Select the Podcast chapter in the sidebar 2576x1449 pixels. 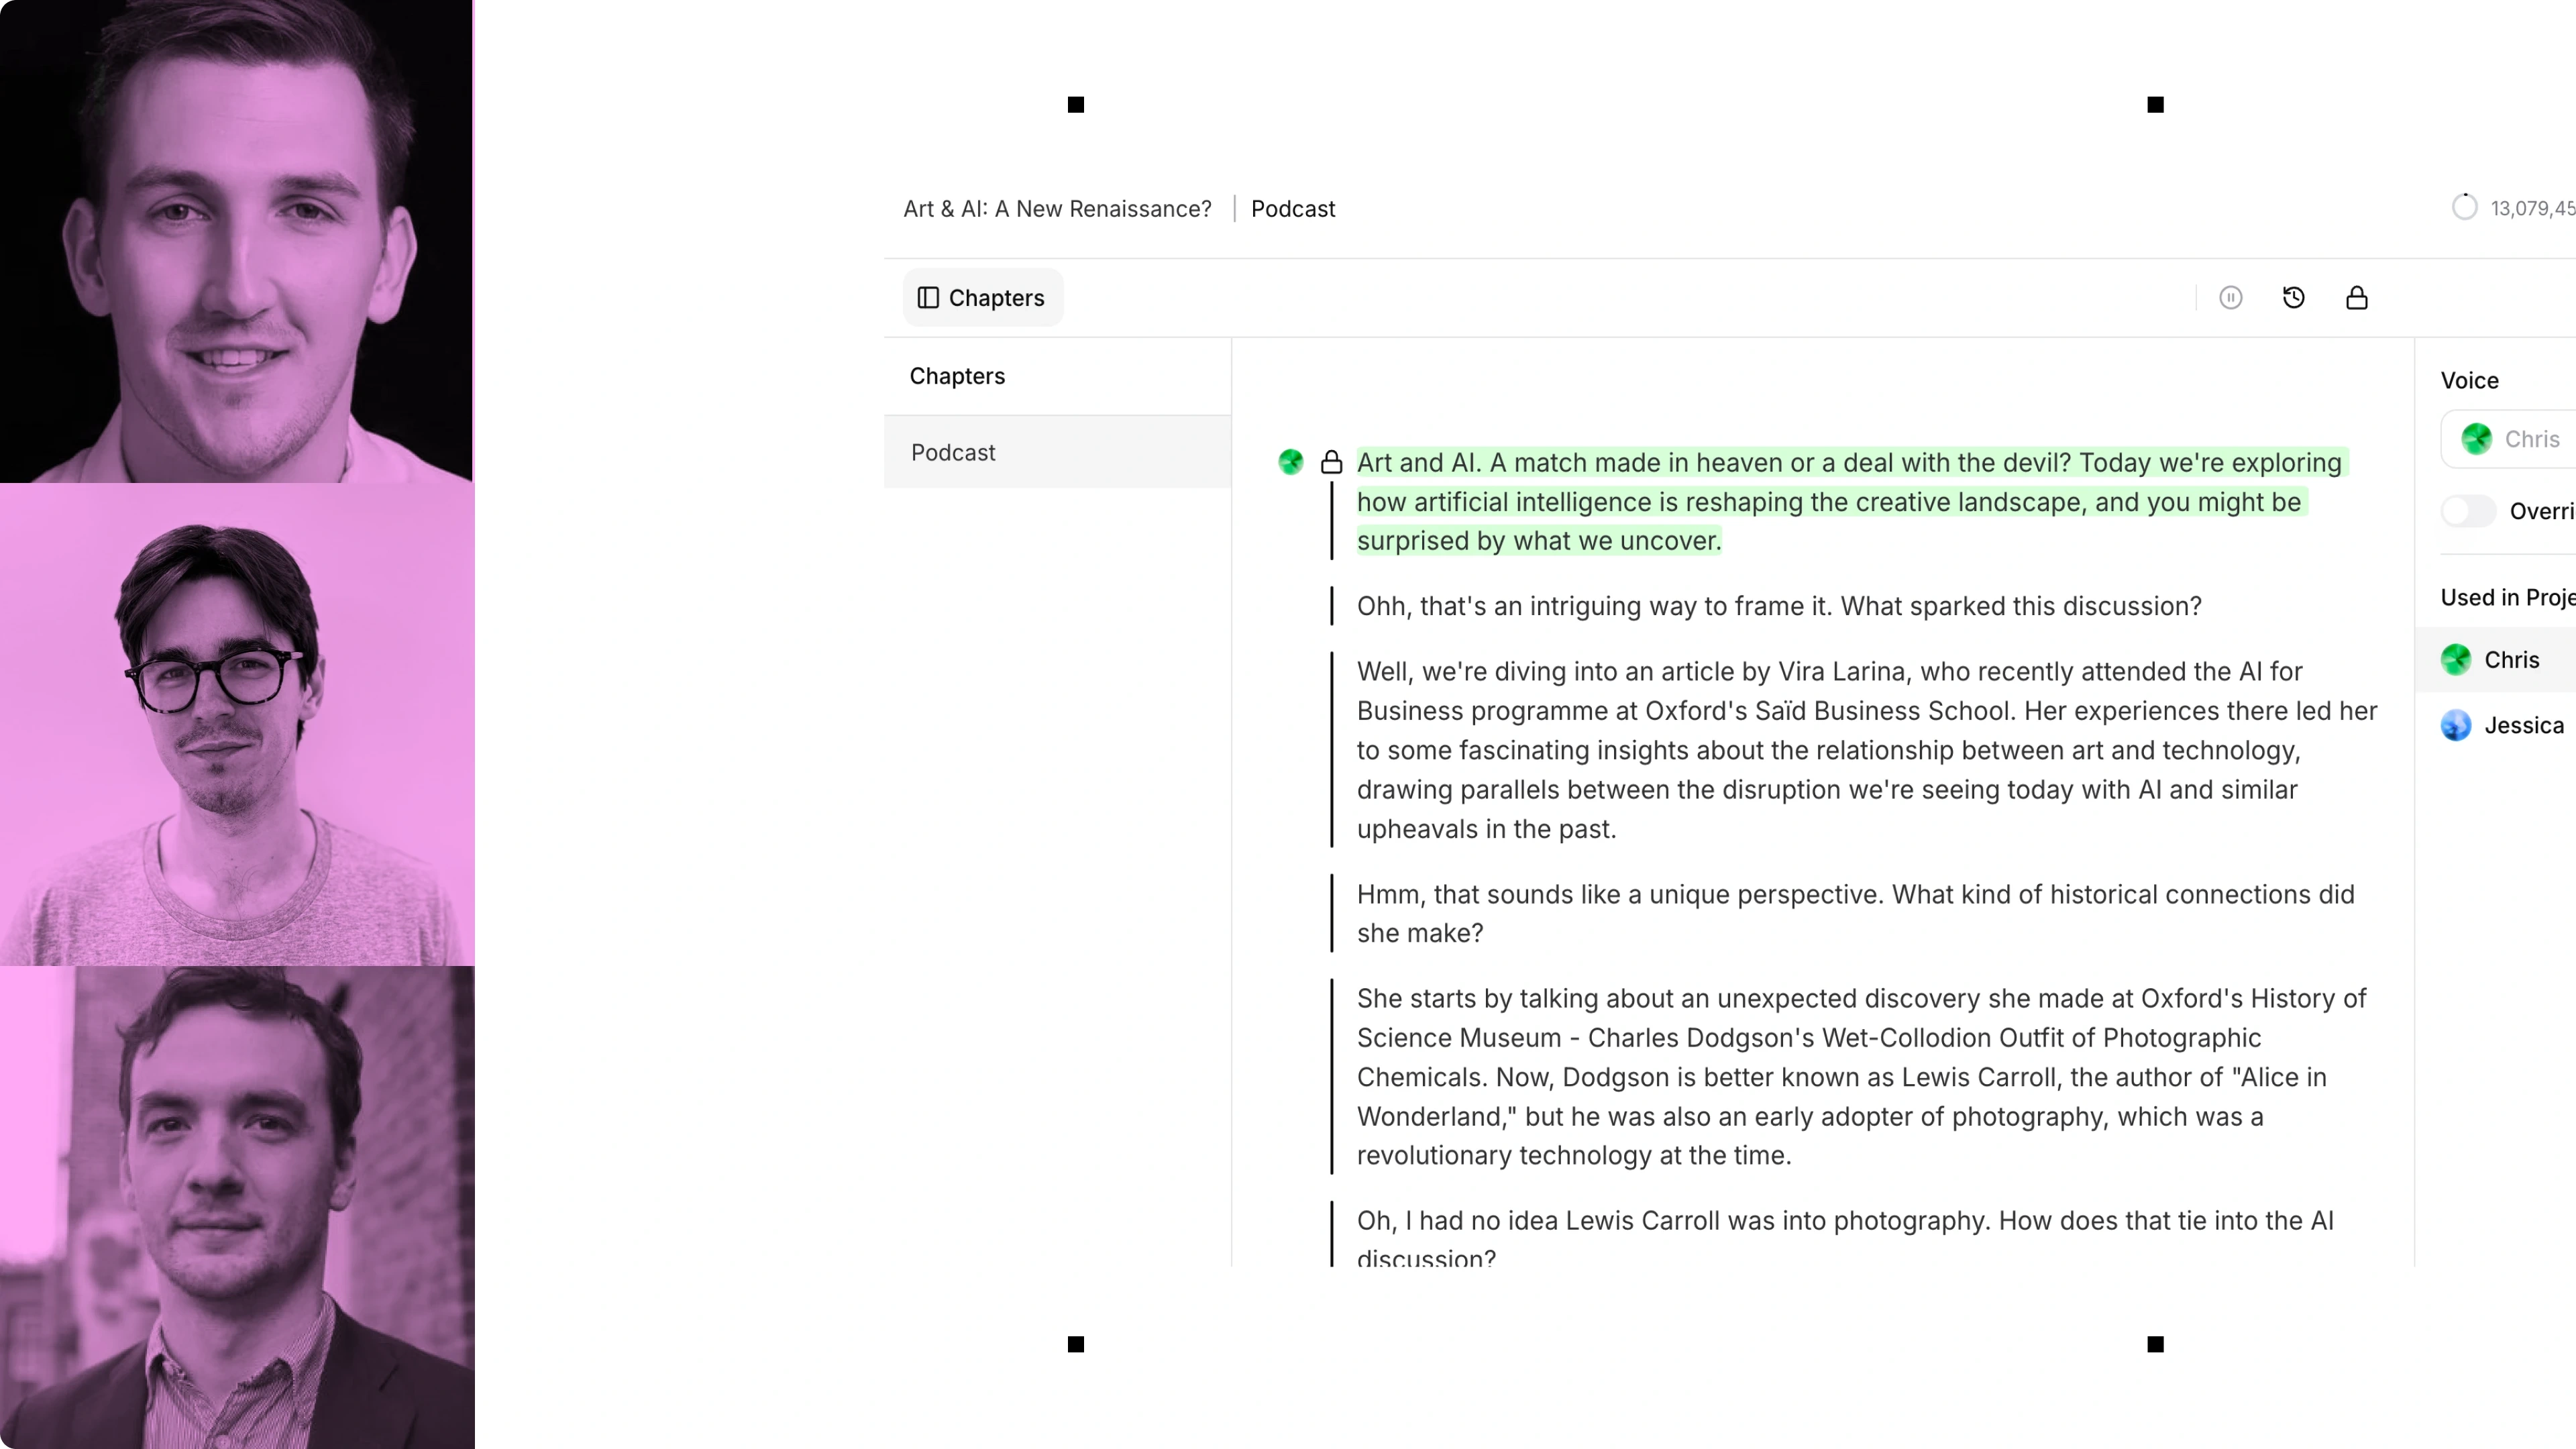pos(1057,452)
